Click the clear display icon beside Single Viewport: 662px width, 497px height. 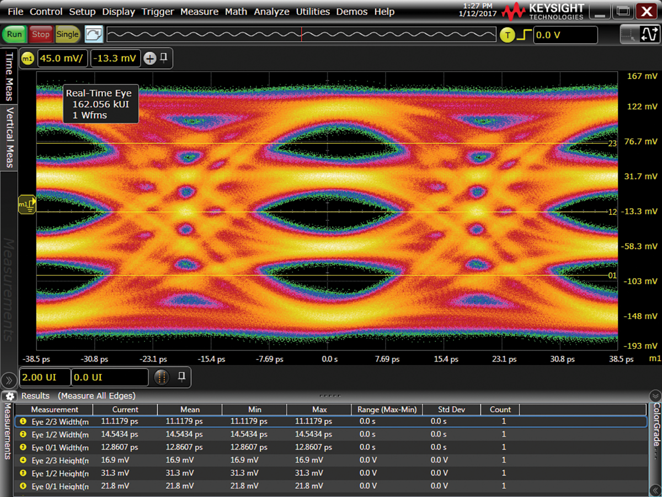pyautogui.click(x=94, y=34)
